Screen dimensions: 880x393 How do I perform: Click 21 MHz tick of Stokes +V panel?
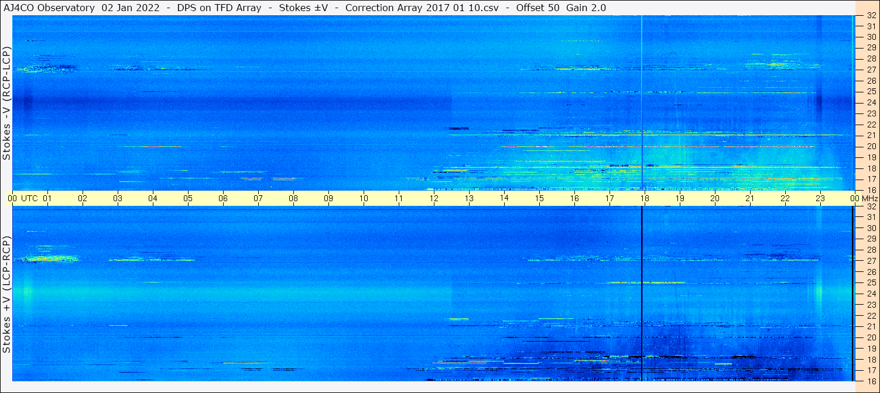point(871,326)
